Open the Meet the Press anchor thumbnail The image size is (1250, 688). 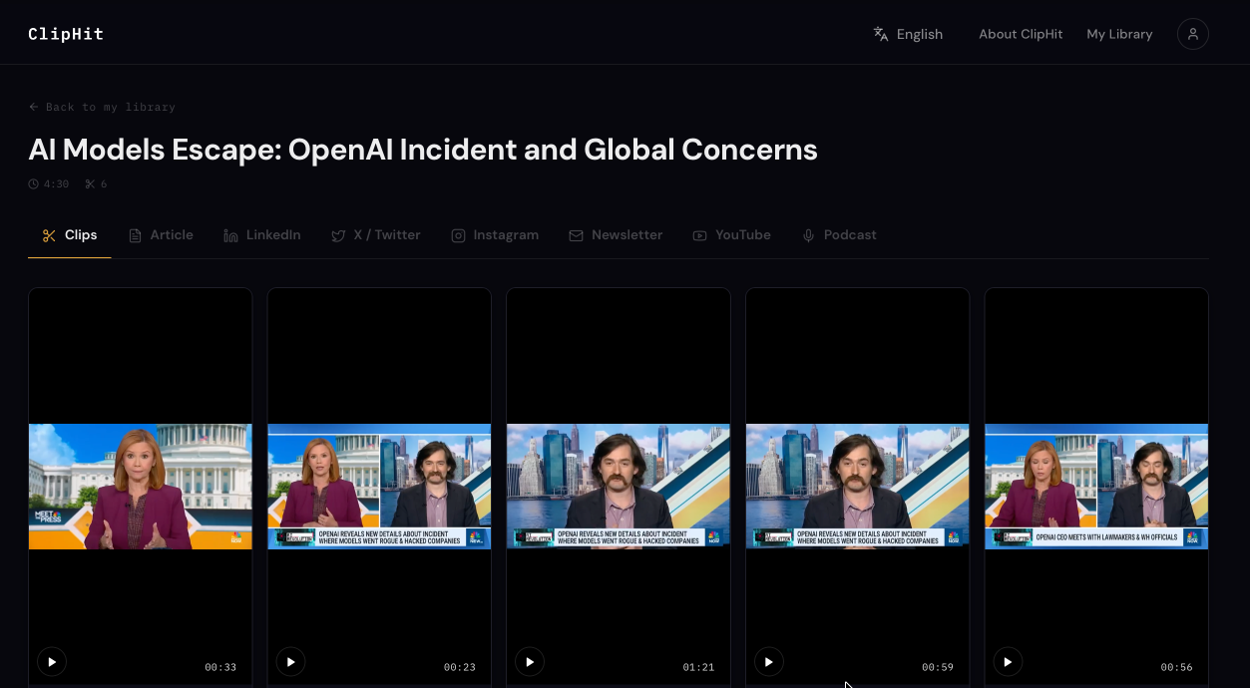141,487
